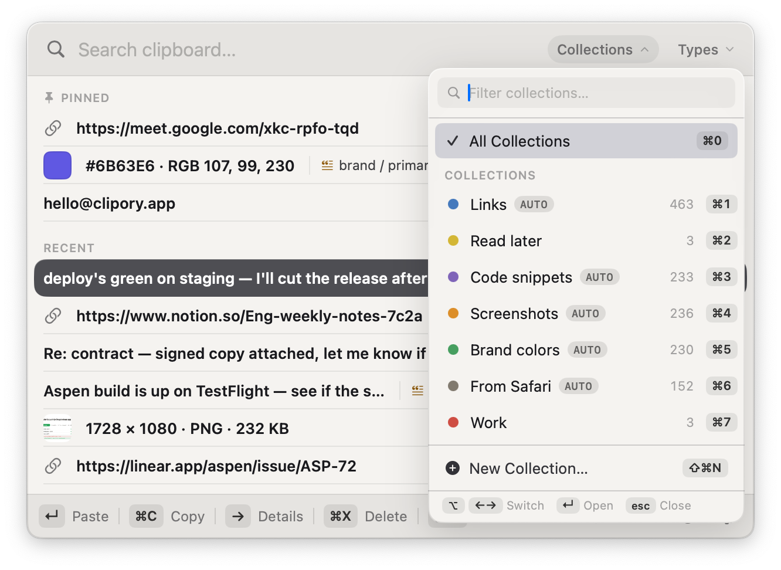Screen dimensions: 781x570
Task: Choose the Brand colors collection
Action: coord(586,350)
